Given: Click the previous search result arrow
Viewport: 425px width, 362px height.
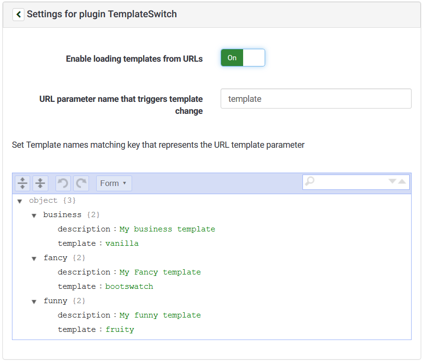Looking at the screenshot, I should [402, 182].
